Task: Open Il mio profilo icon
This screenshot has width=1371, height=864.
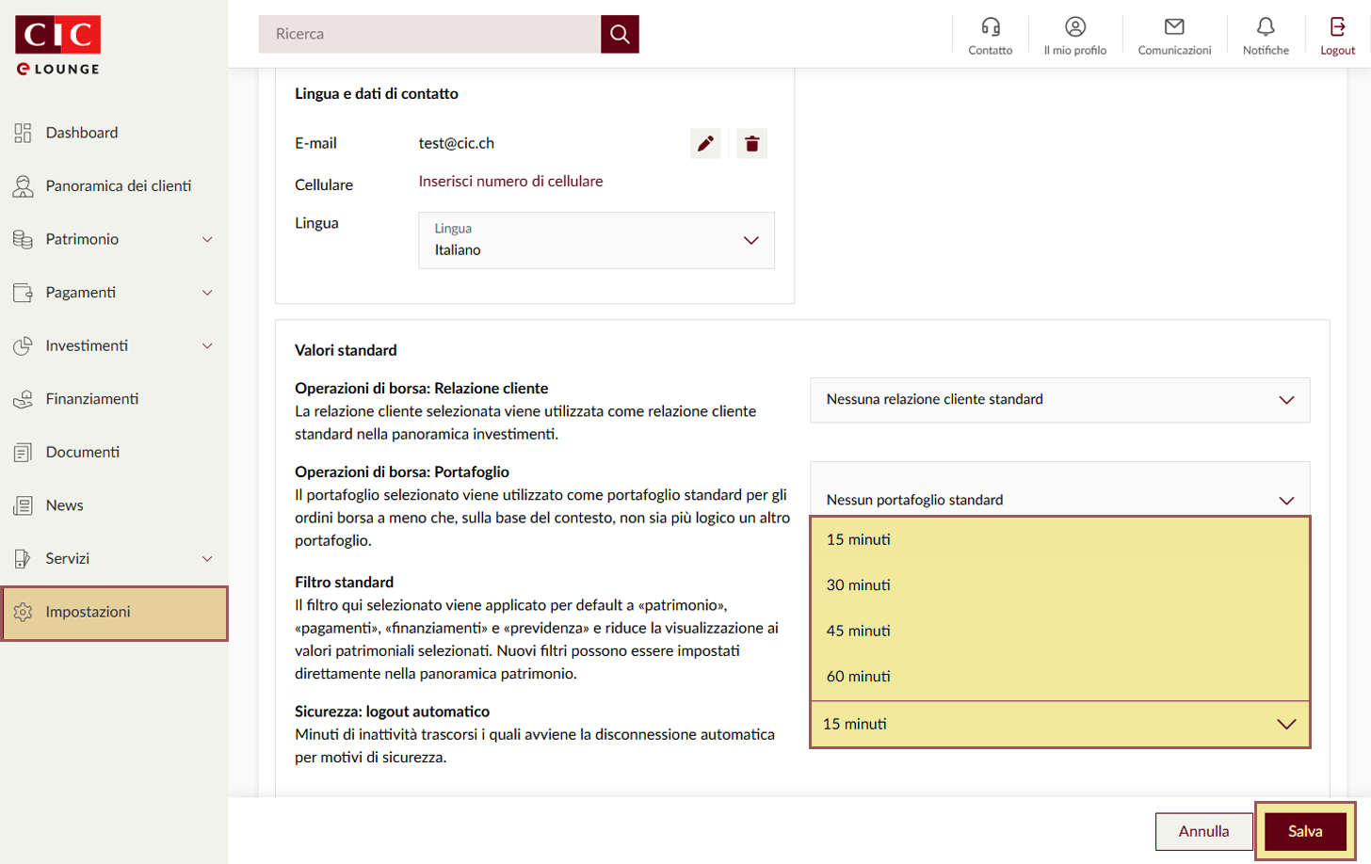Action: tap(1074, 27)
